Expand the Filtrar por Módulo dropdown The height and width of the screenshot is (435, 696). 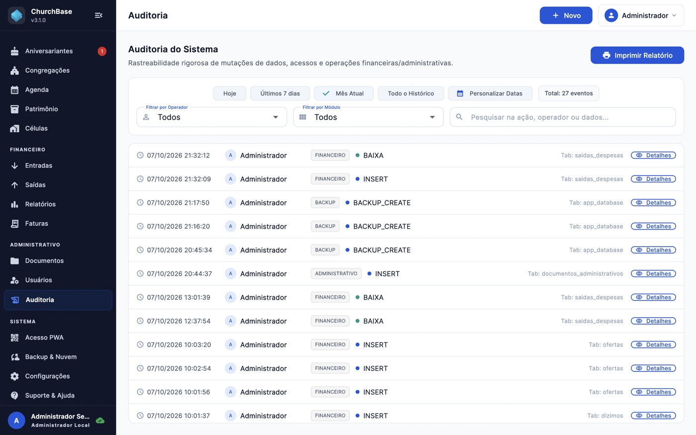tap(368, 117)
